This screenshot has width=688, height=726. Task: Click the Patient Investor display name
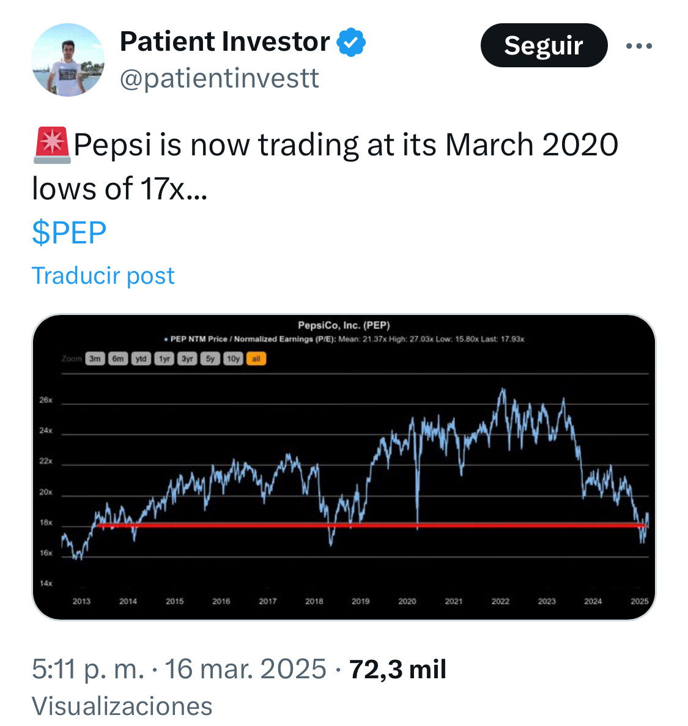coord(225,42)
